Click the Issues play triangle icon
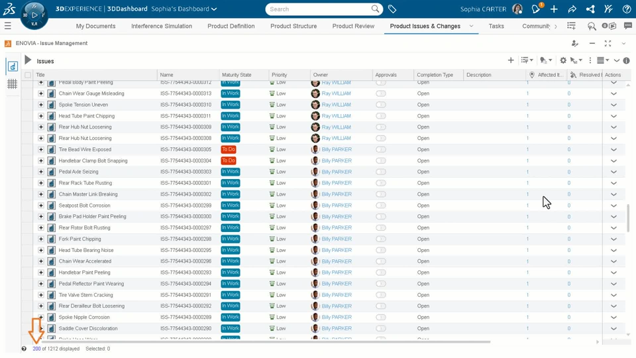The image size is (636, 358). (28, 60)
